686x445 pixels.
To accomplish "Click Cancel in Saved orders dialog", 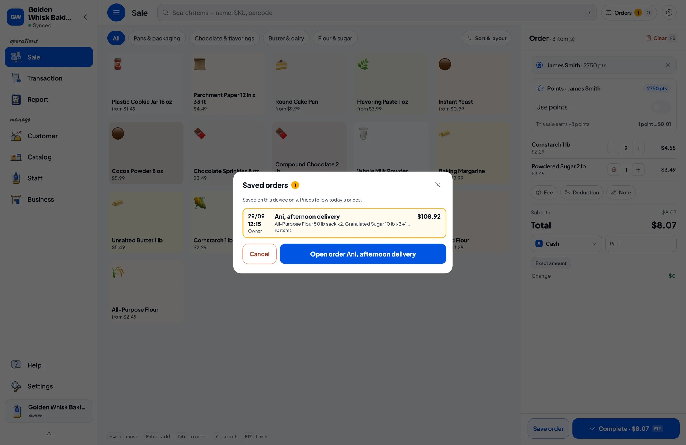I will (x=259, y=254).
